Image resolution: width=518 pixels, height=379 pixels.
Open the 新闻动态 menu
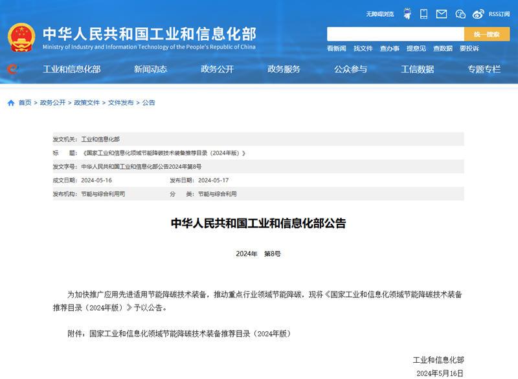pyautogui.click(x=150, y=69)
